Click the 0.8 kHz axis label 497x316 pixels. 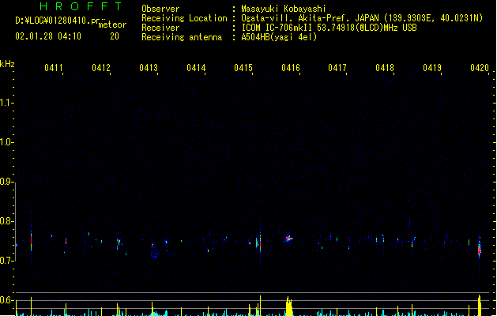[x=6, y=221]
